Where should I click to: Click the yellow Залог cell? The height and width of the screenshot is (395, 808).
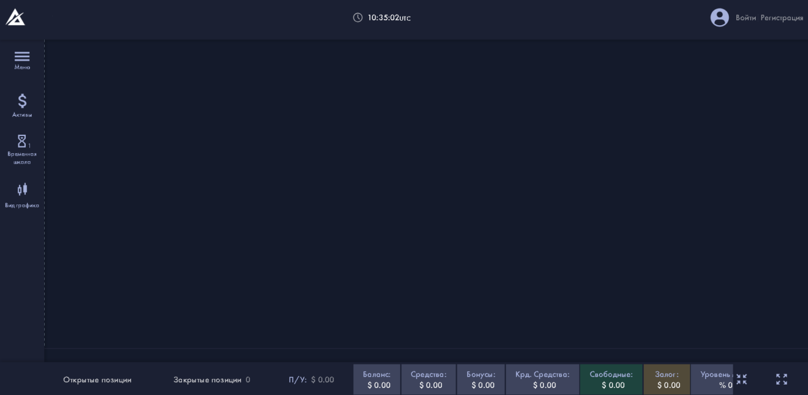[667, 380]
